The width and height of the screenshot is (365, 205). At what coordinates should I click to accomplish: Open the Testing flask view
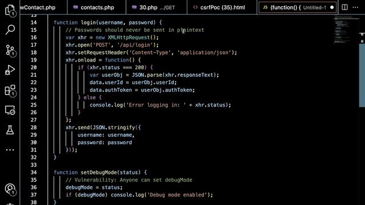point(10,130)
